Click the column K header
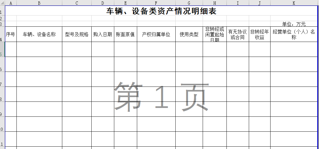 click(x=294, y=3)
